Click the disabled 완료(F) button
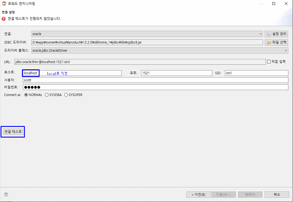 [x=250, y=194]
